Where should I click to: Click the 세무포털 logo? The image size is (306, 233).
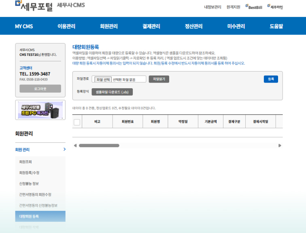34,6
